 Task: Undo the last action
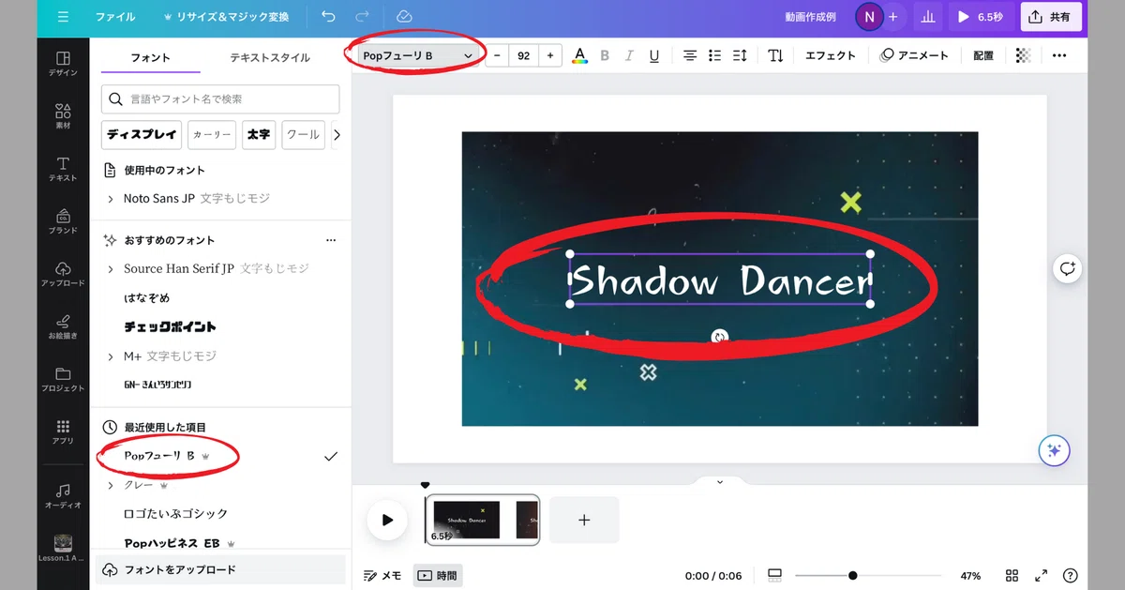click(x=328, y=17)
